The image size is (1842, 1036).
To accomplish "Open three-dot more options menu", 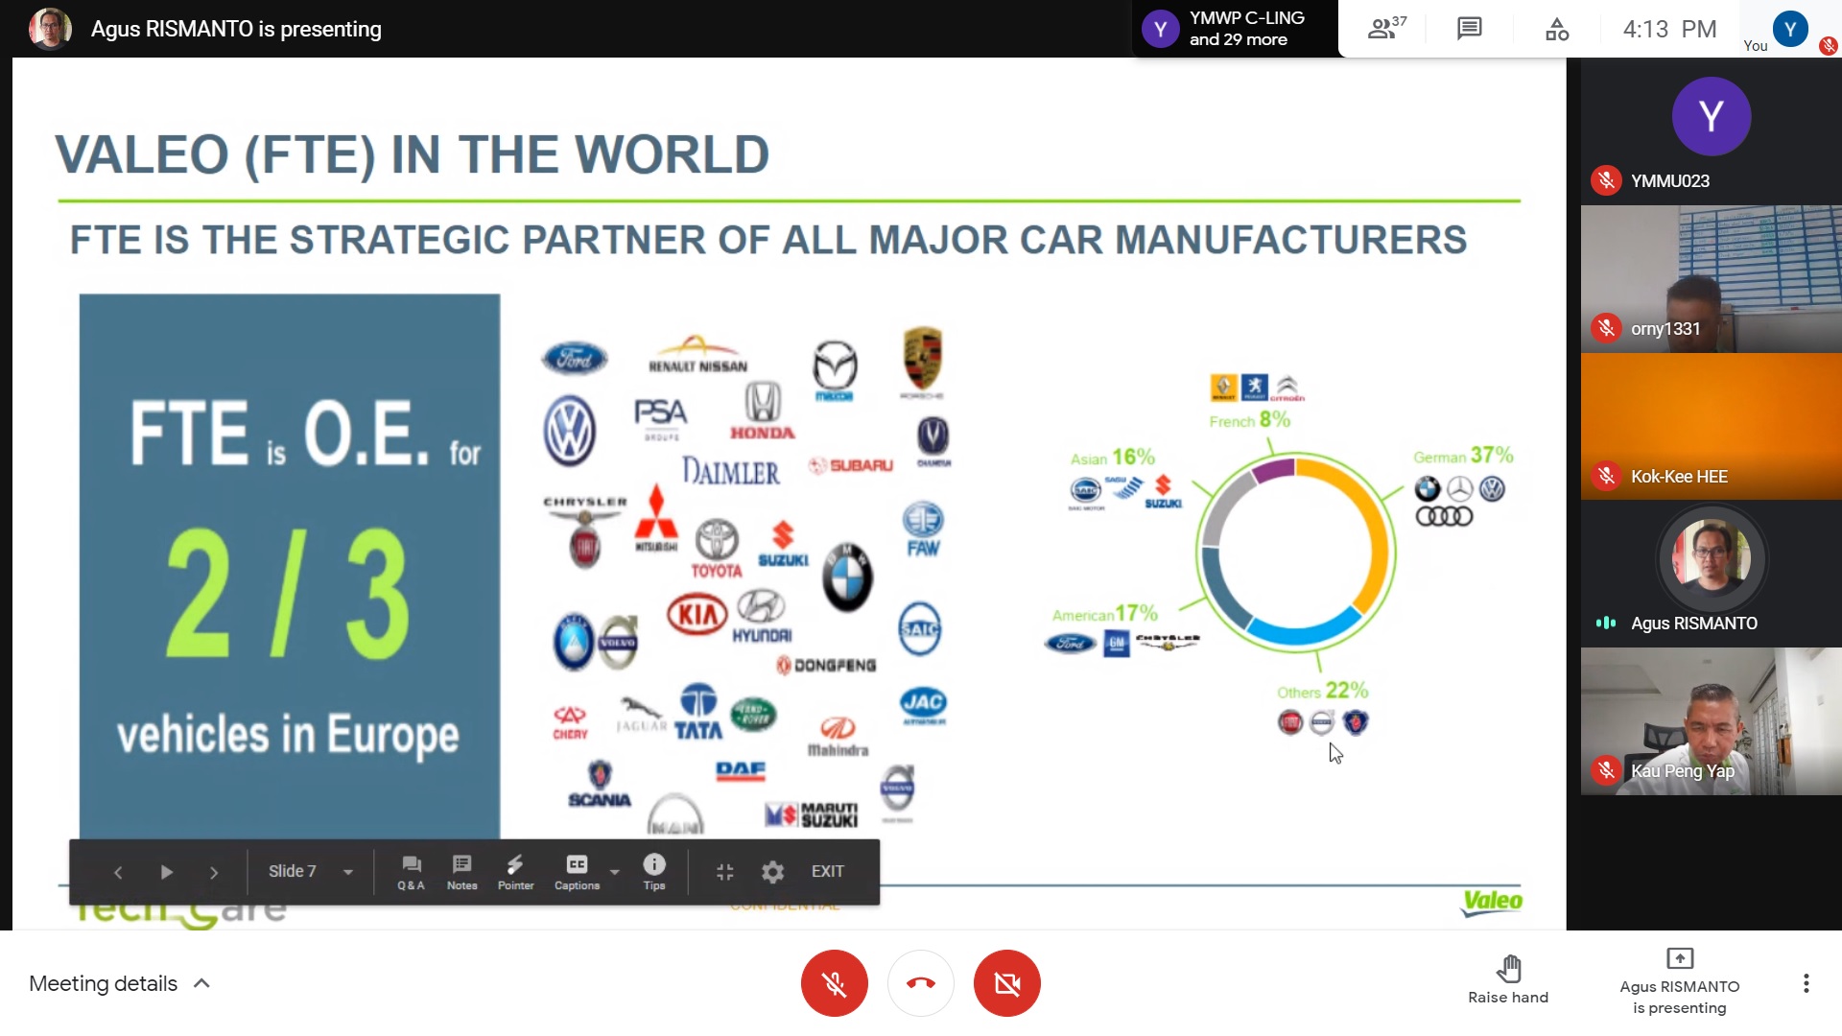I will [1806, 983].
